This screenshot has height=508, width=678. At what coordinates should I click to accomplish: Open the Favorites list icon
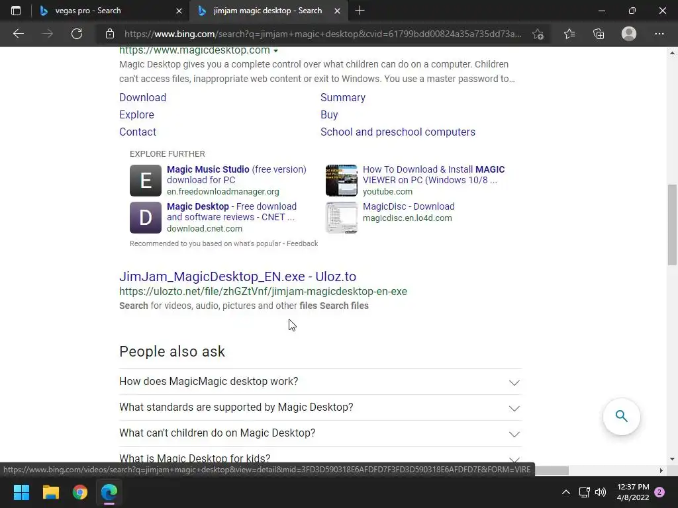coord(569,34)
